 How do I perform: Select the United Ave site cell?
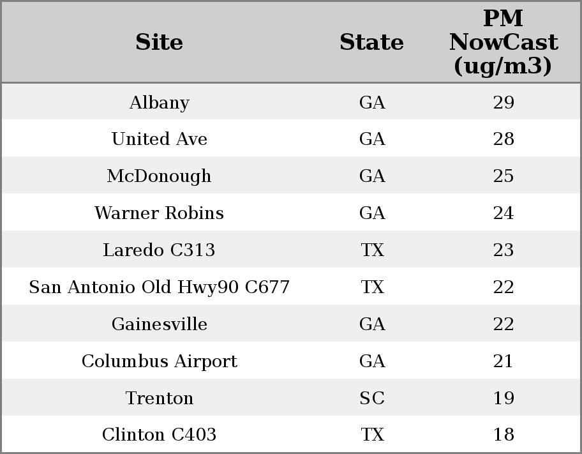point(159,139)
